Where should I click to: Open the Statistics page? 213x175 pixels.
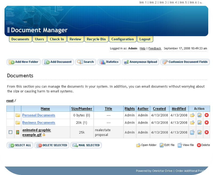pyautogui.click(x=109, y=62)
